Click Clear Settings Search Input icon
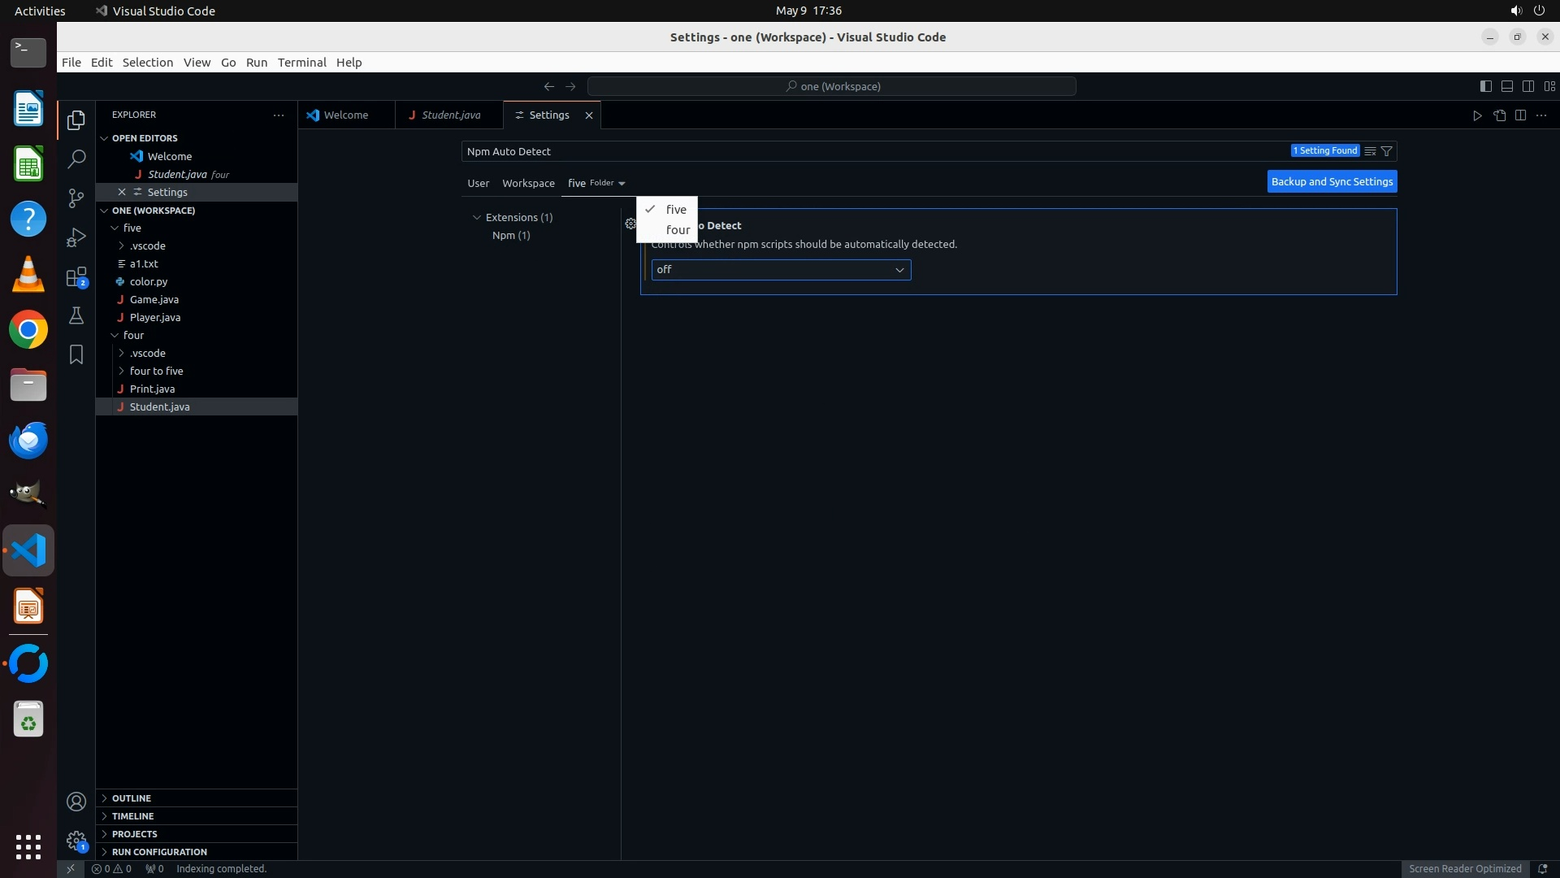Viewport: 1560px width, 878px height. tap(1370, 151)
